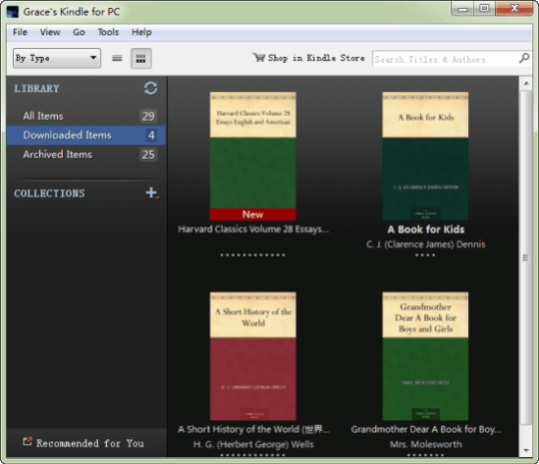Select Downloaded Items in library
This screenshot has height=464, width=539.
[x=86, y=135]
